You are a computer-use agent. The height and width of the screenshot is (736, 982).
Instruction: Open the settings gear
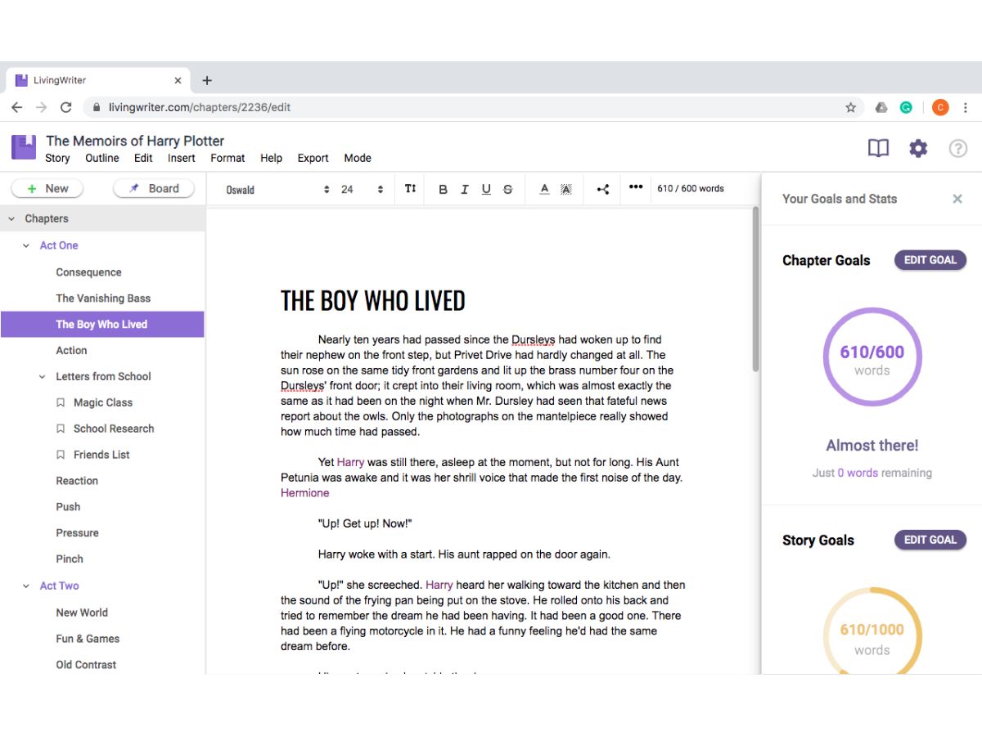point(918,148)
